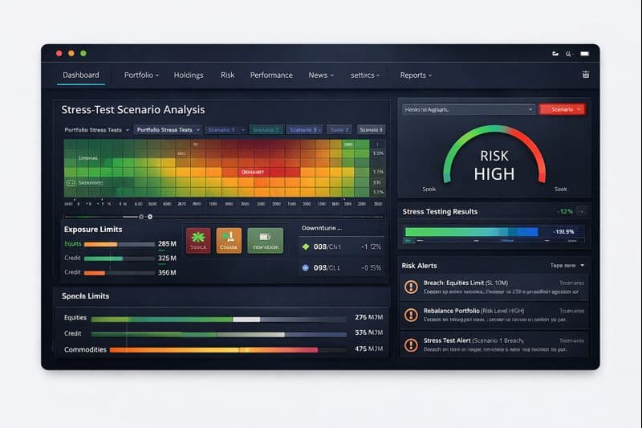The height and width of the screenshot is (428, 642).
Task: Click warning icon for Breach: Equities Limit
Action: [x=411, y=287]
